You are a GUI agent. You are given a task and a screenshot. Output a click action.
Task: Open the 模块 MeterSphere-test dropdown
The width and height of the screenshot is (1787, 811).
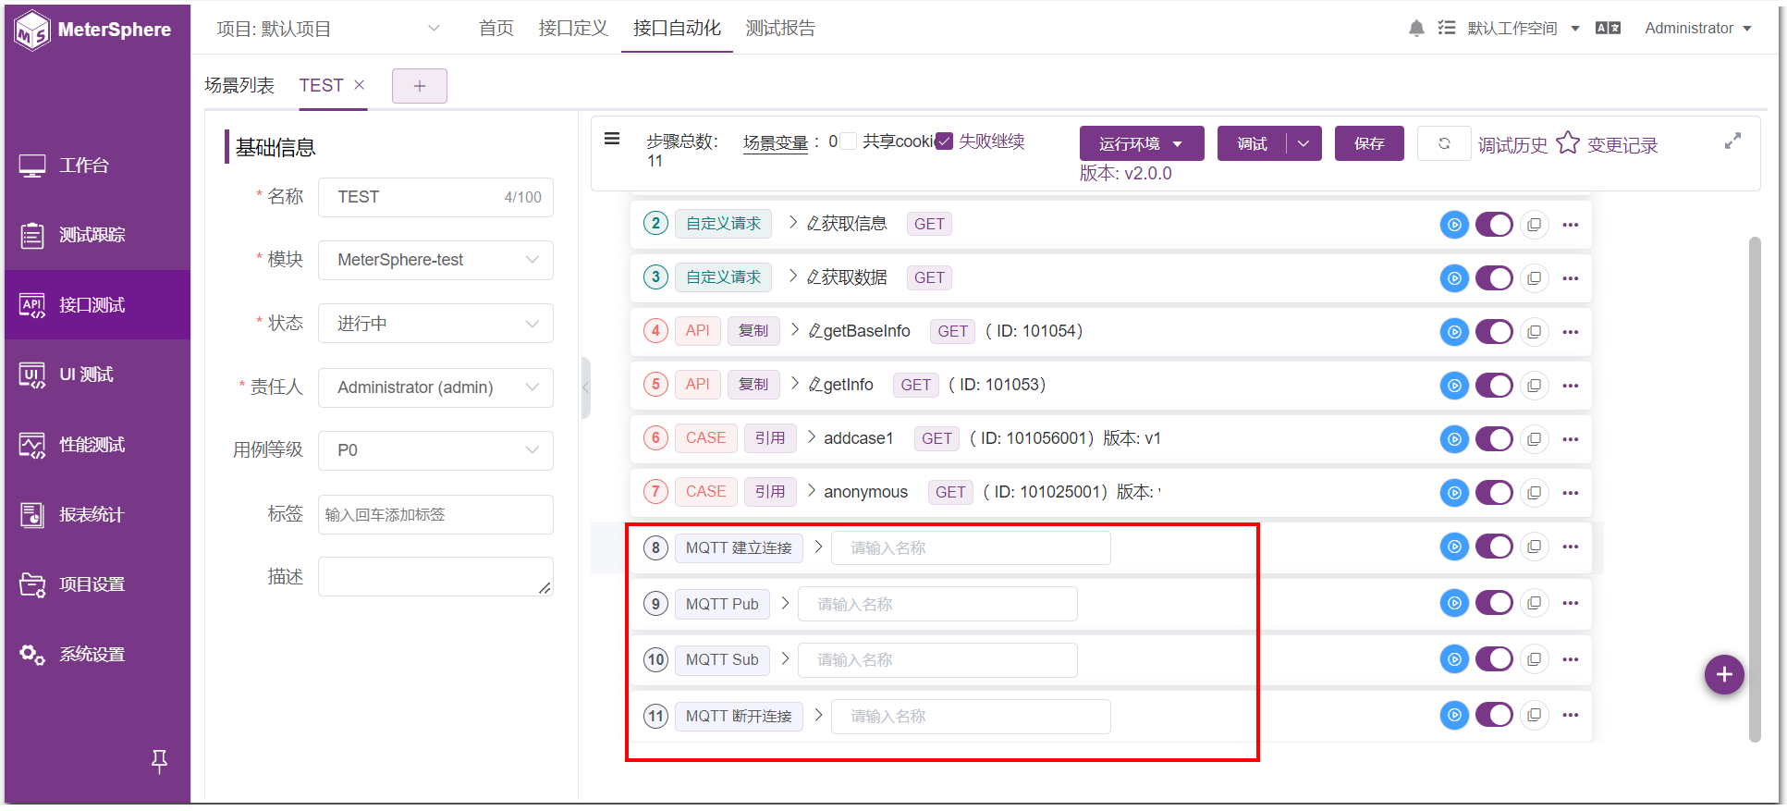point(435,260)
